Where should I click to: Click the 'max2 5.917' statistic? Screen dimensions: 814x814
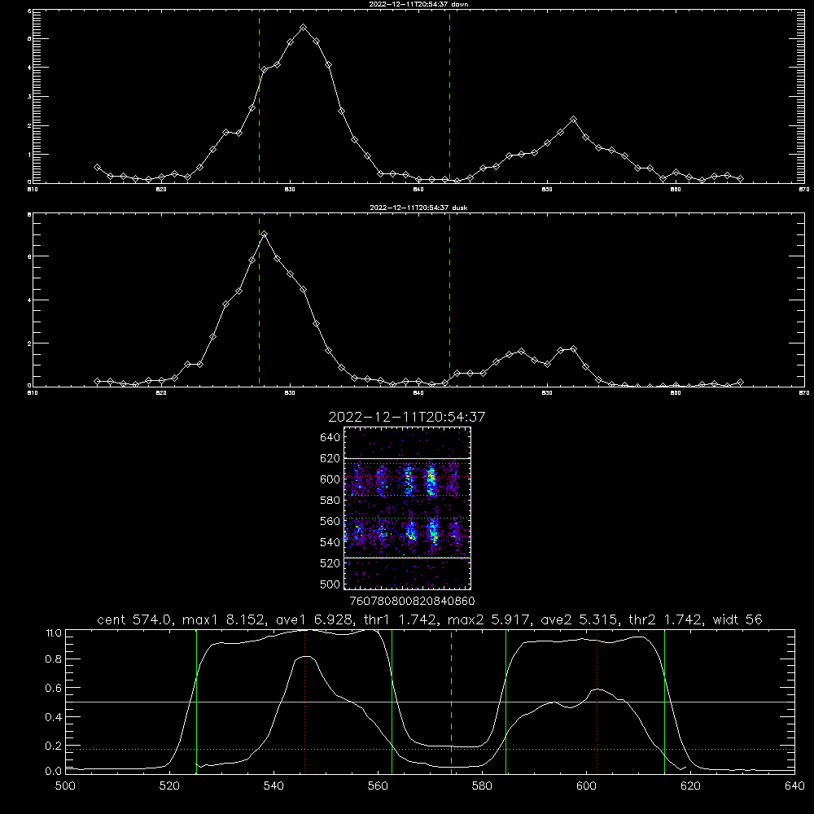click(489, 619)
